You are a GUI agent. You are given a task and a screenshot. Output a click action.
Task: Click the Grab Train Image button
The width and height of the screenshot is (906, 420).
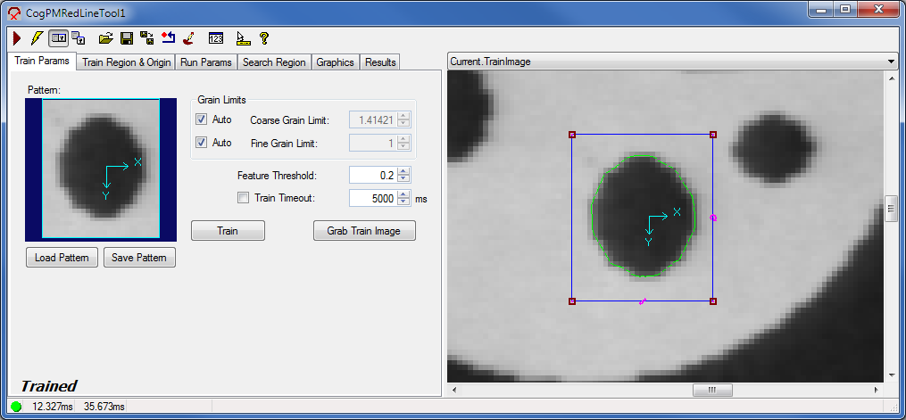(364, 231)
